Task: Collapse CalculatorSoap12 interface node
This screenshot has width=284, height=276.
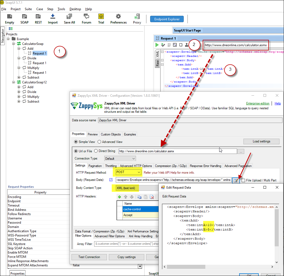Action: click(x=13, y=82)
